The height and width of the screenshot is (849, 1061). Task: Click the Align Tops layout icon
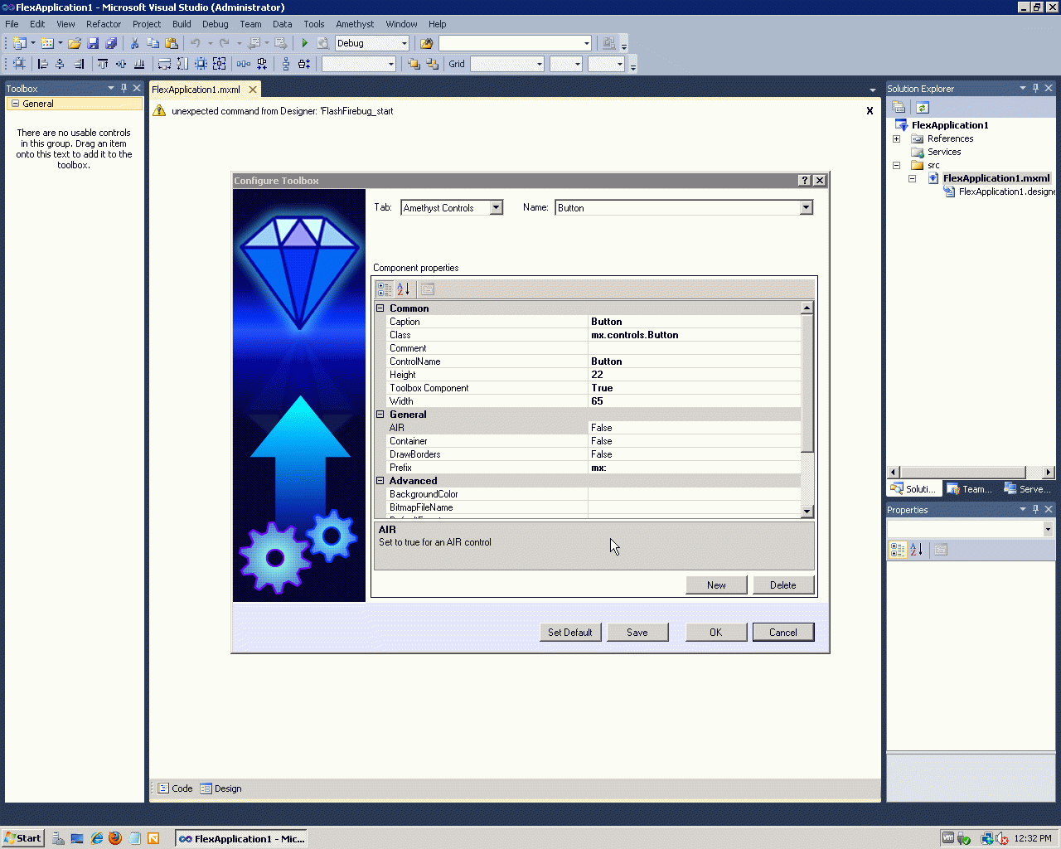tap(103, 64)
